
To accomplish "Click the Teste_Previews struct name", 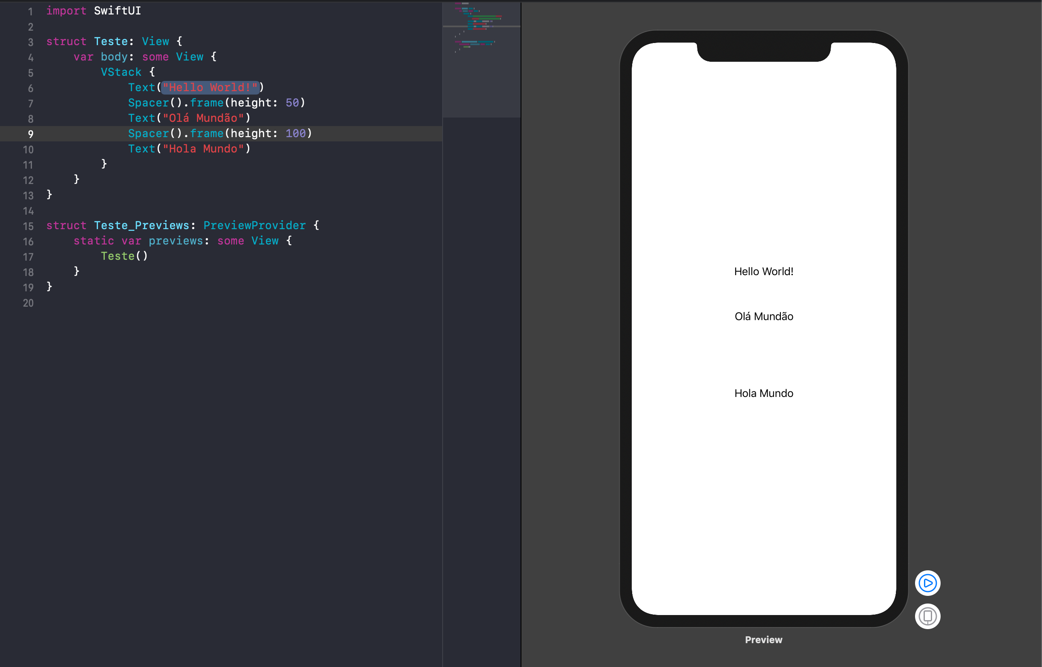I will tap(141, 225).
